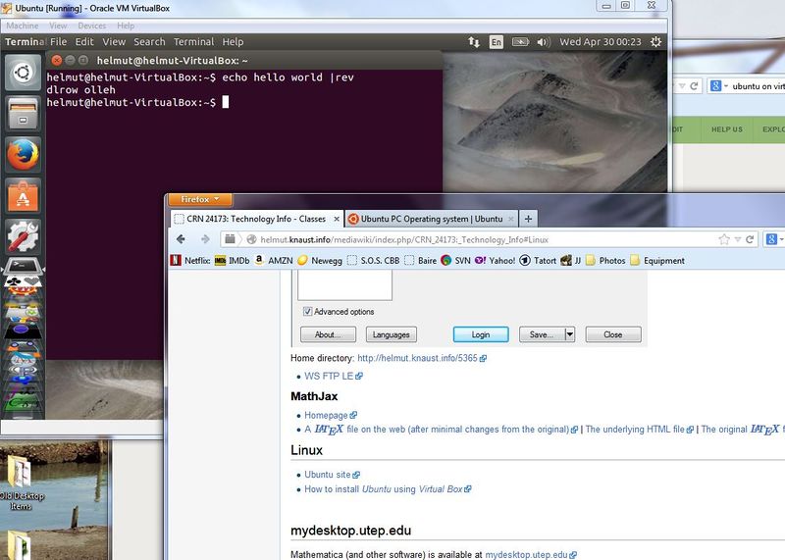The height and width of the screenshot is (560, 785).
Task: Open the Files manager in Ubuntu launcher
Action: pyautogui.click(x=23, y=114)
